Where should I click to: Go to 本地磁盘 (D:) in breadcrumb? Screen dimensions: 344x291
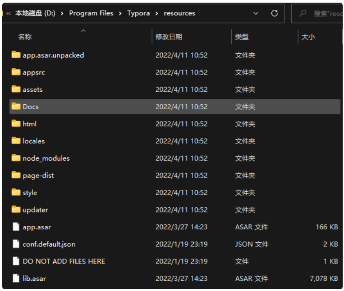coord(35,13)
